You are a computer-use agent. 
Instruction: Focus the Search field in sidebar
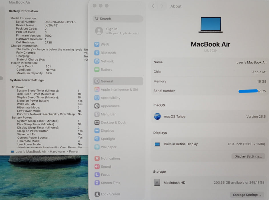pos(118,19)
